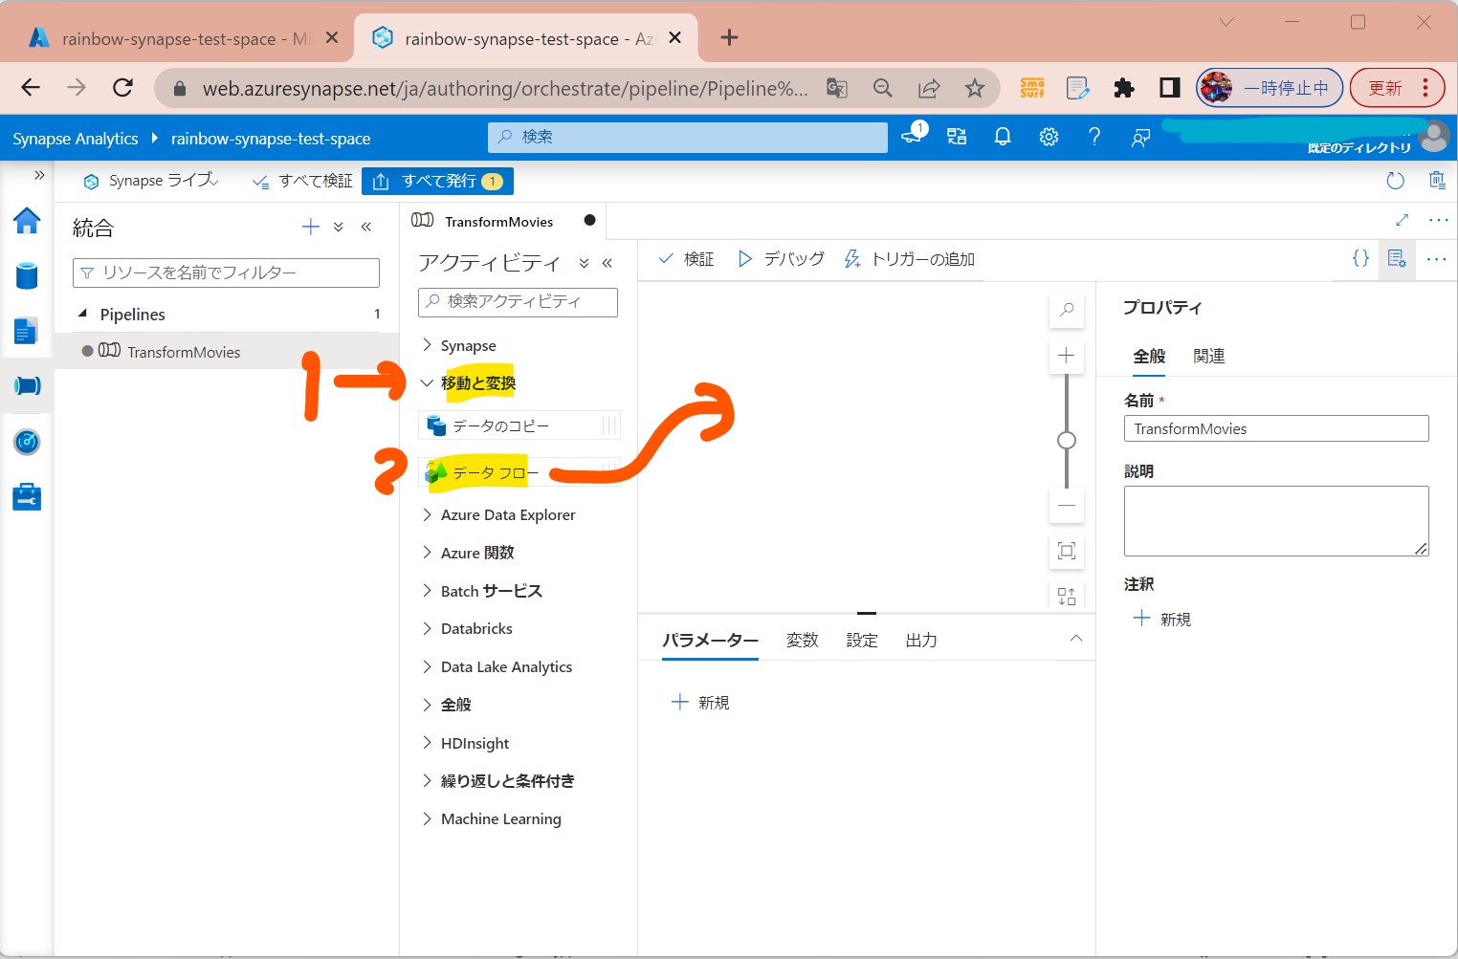Expand all activity groups with down chevrons

[585, 263]
